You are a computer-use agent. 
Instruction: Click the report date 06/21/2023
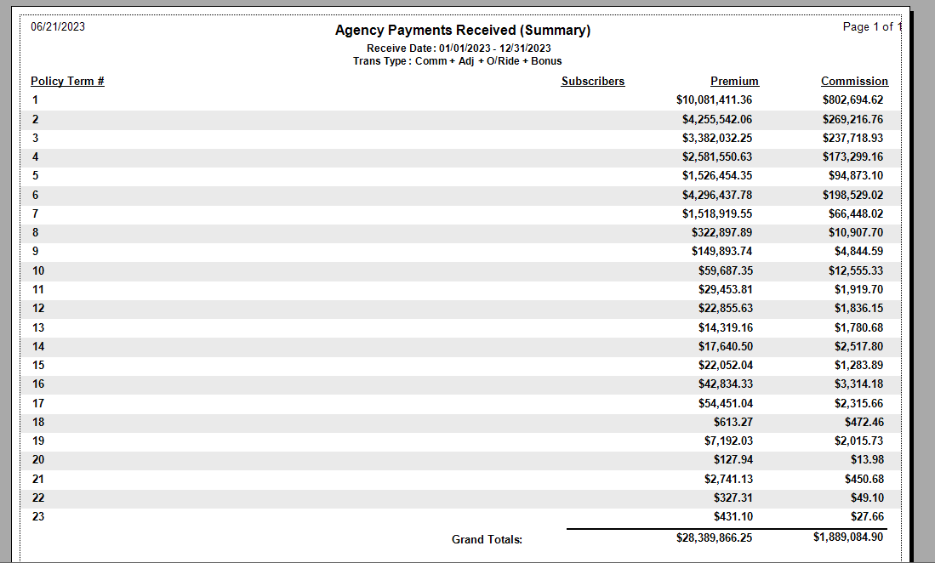pos(58,27)
